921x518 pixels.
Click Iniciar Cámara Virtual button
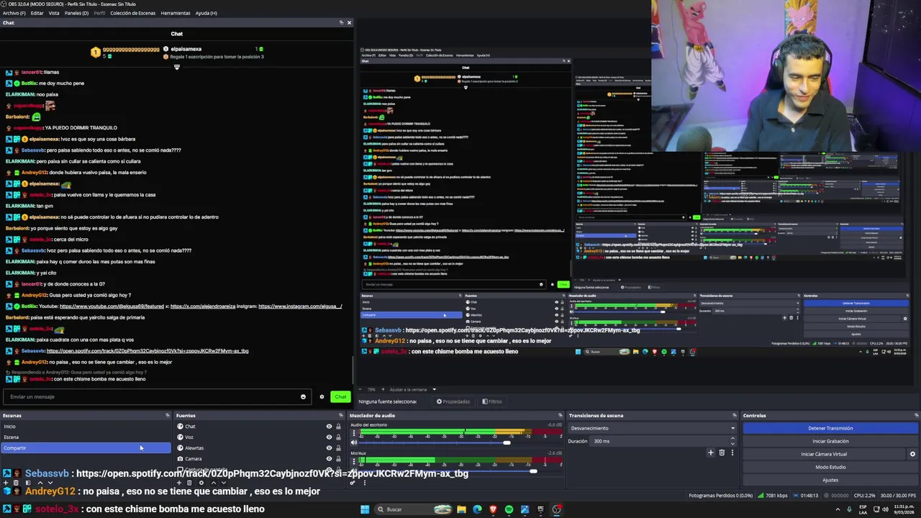(823, 454)
